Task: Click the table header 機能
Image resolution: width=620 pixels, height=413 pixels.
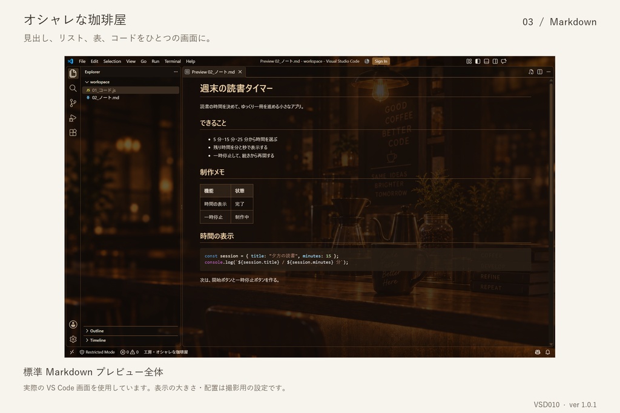Action: point(216,190)
